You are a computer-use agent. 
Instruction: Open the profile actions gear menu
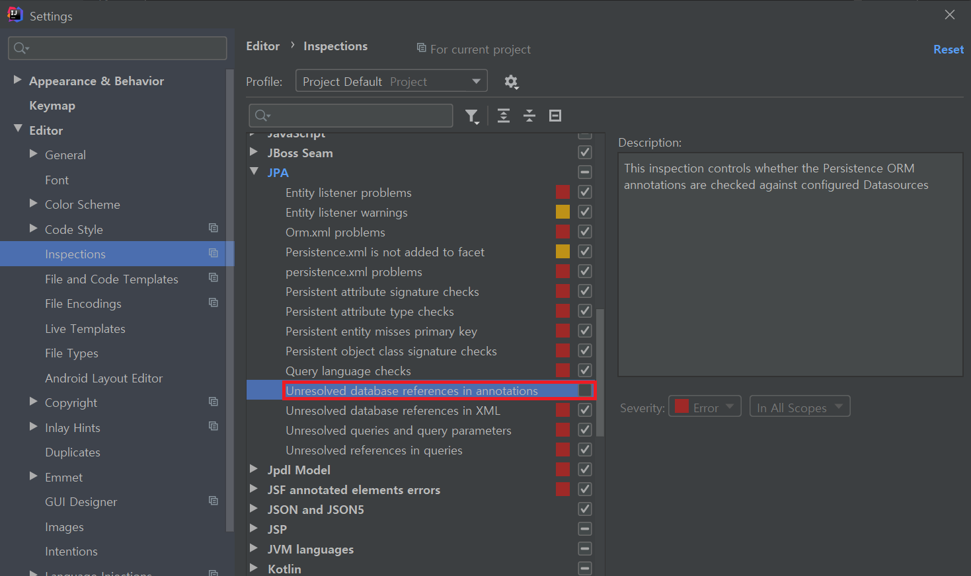pyautogui.click(x=512, y=81)
